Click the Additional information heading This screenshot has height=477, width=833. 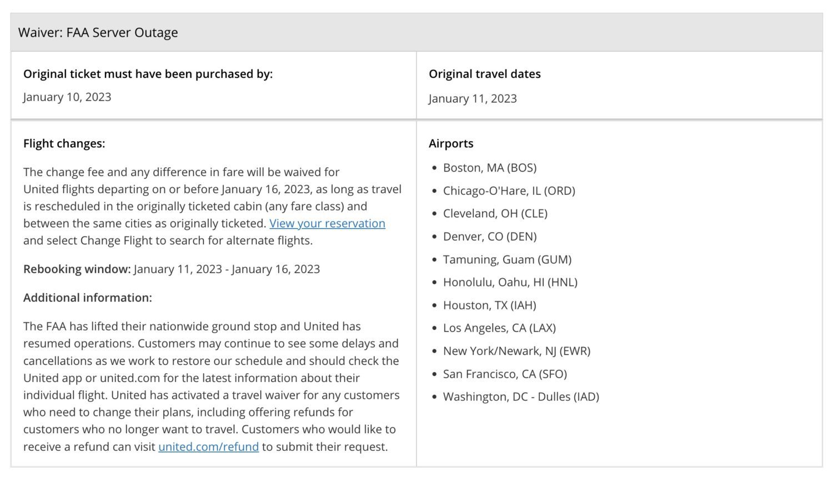coord(88,298)
